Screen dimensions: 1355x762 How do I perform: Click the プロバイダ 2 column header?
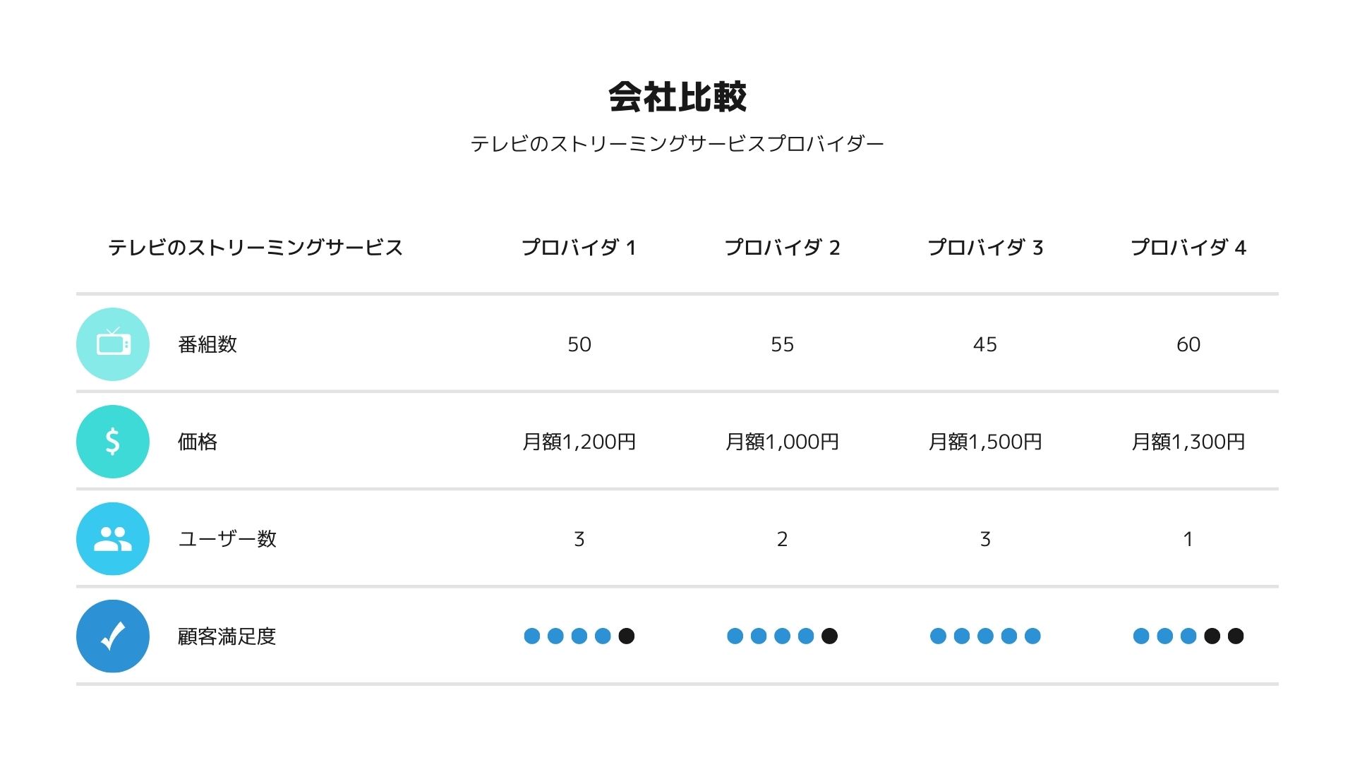[x=782, y=248]
